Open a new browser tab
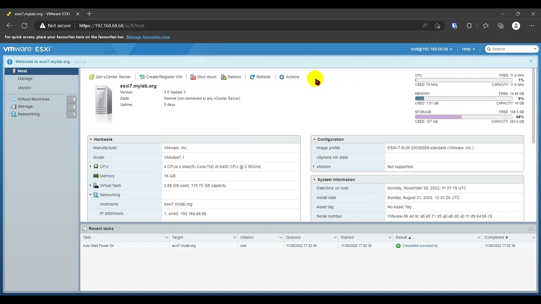Image resolution: width=541 pixels, height=304 pixels. [x=89, y=14]
